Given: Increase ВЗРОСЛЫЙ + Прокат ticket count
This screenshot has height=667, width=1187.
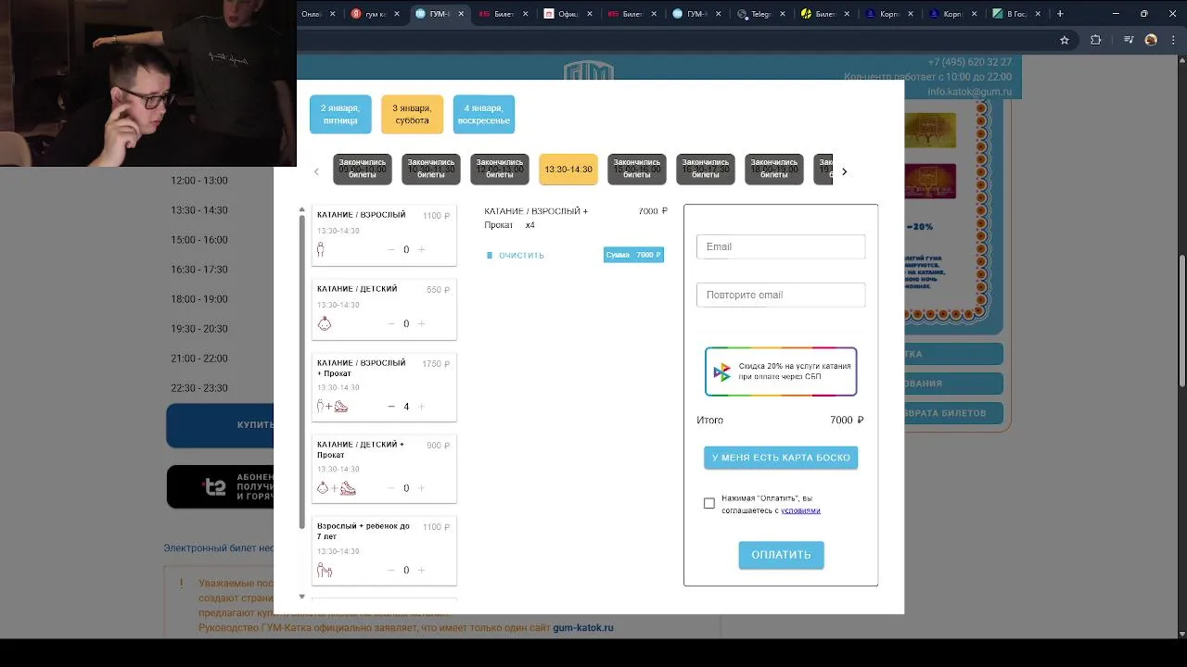Looking at the screenshot, I should [x=422, y=407].
